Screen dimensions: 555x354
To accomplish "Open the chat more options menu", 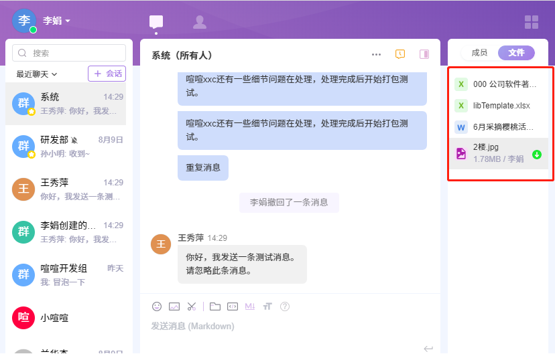I will [376, 54].
